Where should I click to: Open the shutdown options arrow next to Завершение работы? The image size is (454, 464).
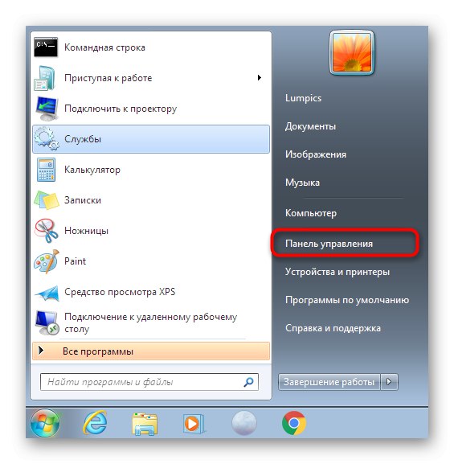click(x=389, y=382)
